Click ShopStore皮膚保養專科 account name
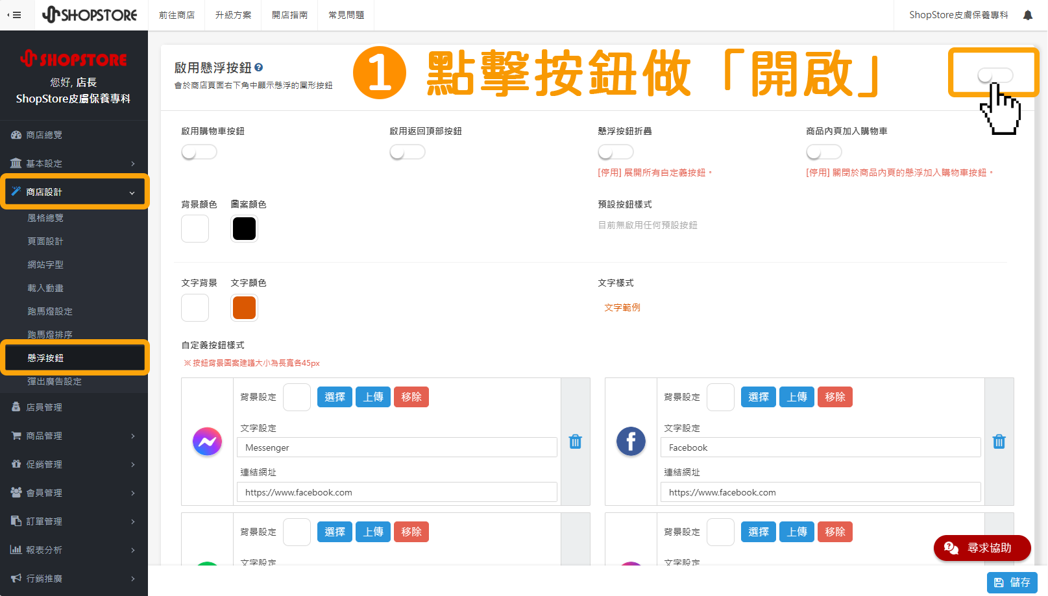The image size is (1048, 596). [958, 15]
